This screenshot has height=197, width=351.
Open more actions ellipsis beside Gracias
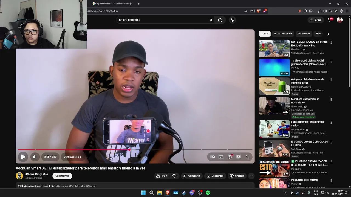(251, 176)
